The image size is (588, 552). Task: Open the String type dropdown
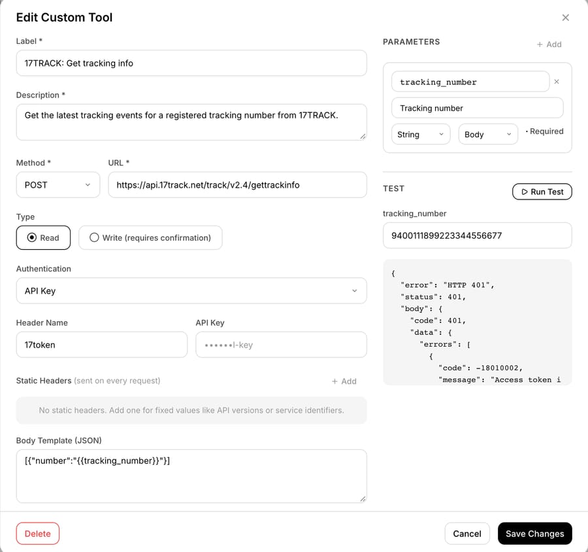(420, 134)
